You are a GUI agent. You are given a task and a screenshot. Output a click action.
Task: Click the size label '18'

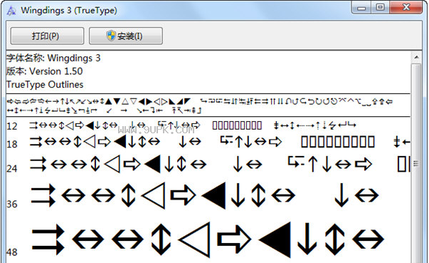[12, 144]
